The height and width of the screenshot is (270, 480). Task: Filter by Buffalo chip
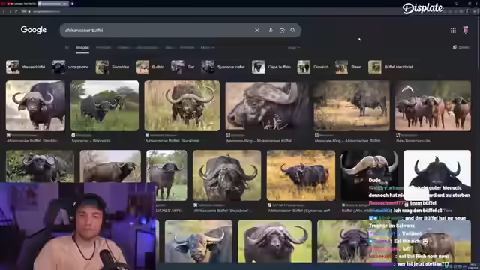tap(150, 67)
